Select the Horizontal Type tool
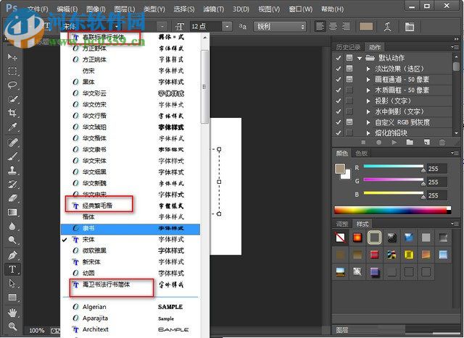The width and height of the screenshot is (464, 338). [x=12, y=269]
